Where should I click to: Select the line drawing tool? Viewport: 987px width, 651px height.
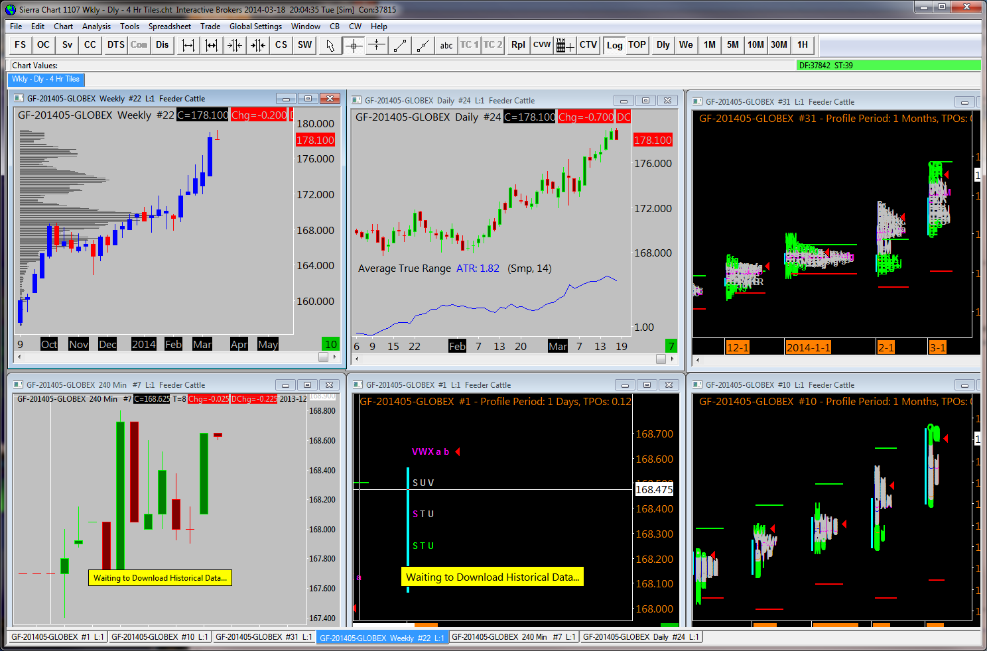[400, 45]
